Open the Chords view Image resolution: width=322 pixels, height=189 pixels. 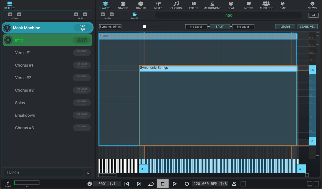[176, 5]
